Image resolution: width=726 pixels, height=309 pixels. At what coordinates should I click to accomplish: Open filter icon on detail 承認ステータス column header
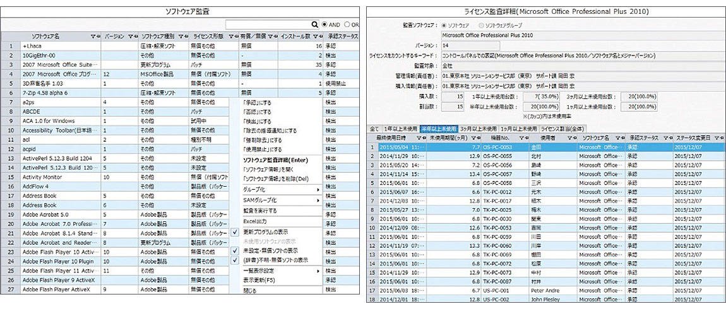click(x=665, y=138)
